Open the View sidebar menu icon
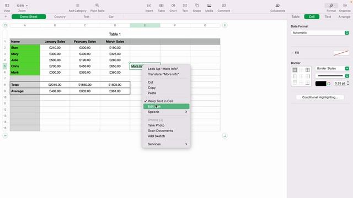353x198 pixels. pos(7,5)
